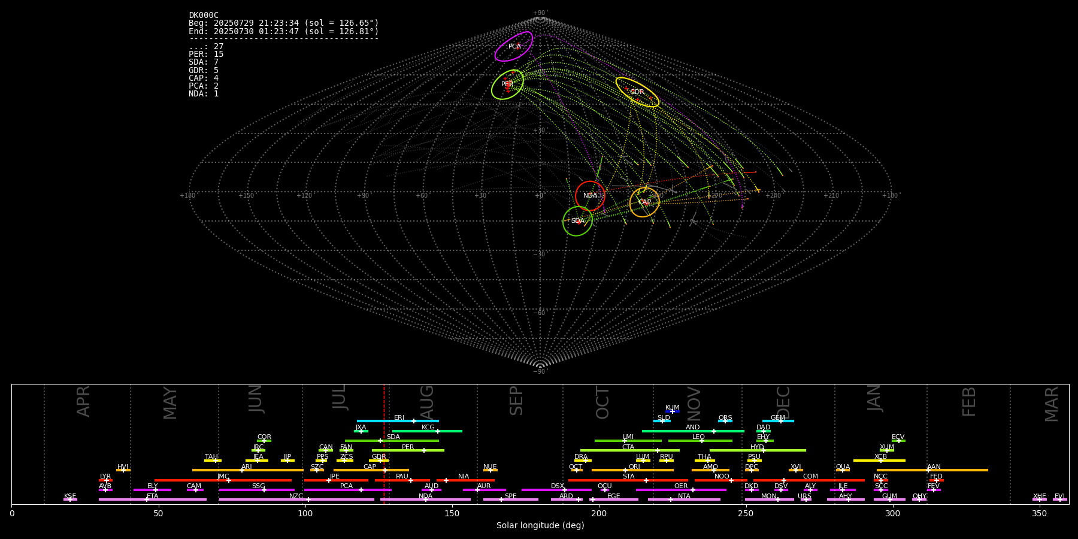Click the LEO shower label in timeline
The width and height of the screenshot is (1078, 539).
pyautogui.click(x=699, y=437)
